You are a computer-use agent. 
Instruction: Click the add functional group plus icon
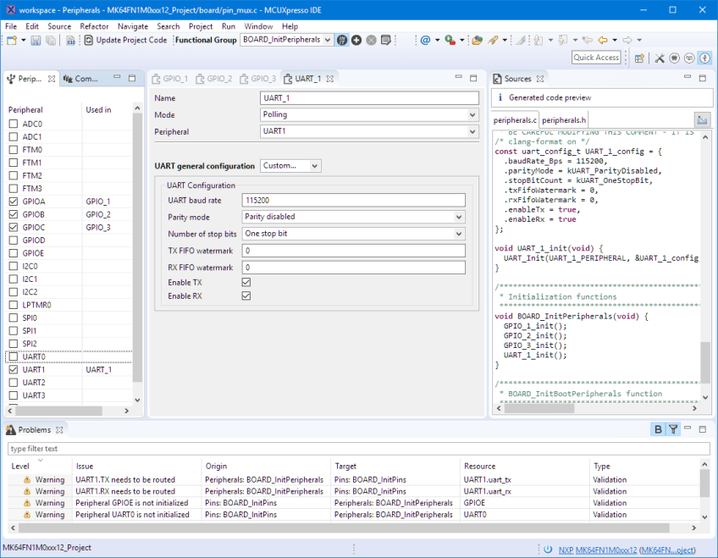click(356, 40)
